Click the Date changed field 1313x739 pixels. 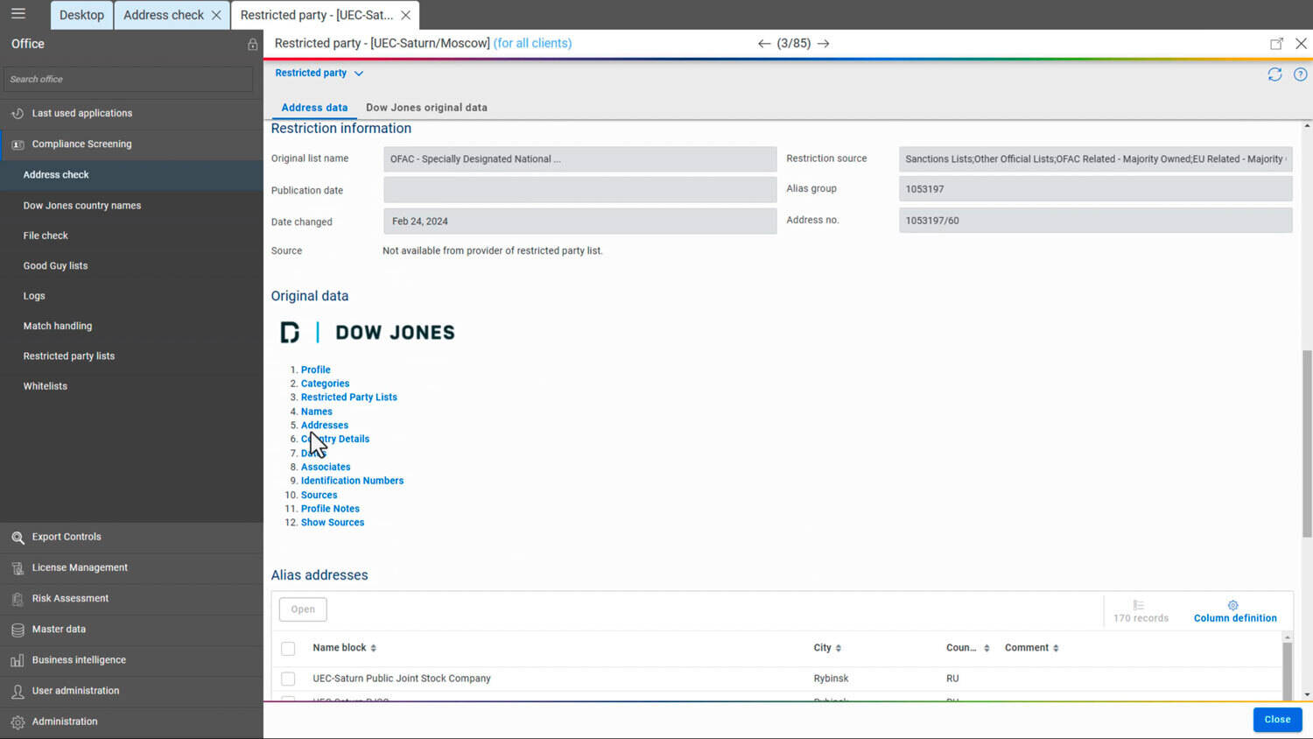click(579, 221)
